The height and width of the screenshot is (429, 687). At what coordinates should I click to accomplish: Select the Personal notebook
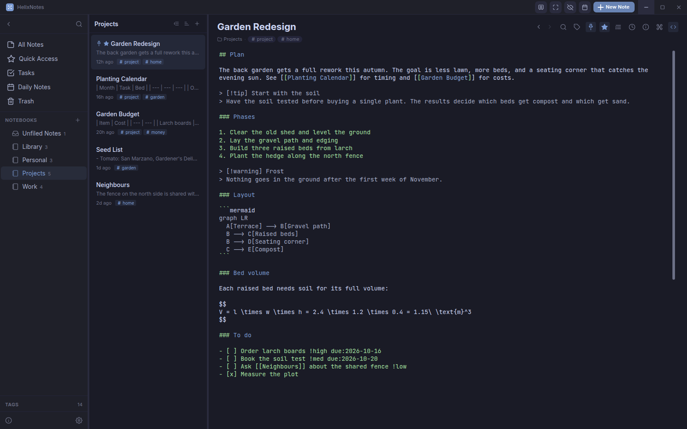tap(43, 160)
